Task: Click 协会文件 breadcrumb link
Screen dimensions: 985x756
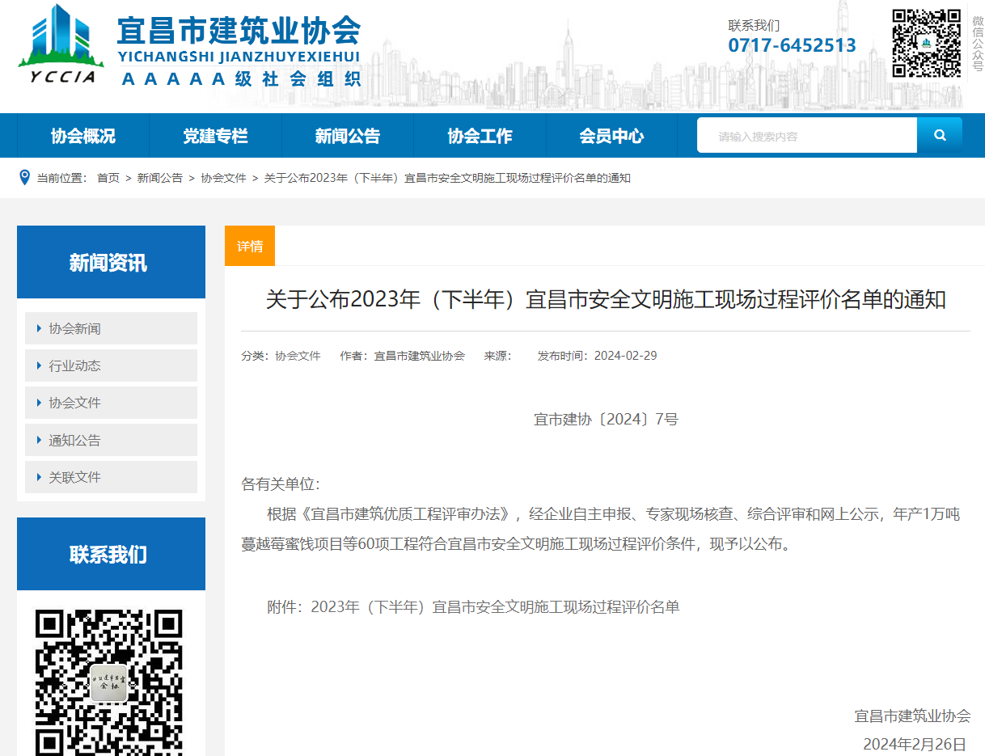Action: 223,178
